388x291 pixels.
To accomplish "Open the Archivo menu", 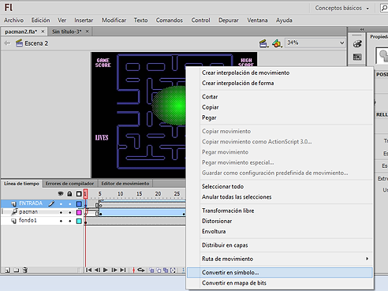I will tap(13, 21).
